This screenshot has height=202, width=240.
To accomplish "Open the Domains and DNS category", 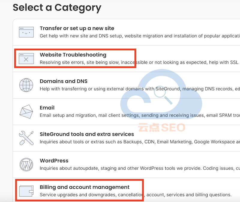I will click(x=64, y=81).
